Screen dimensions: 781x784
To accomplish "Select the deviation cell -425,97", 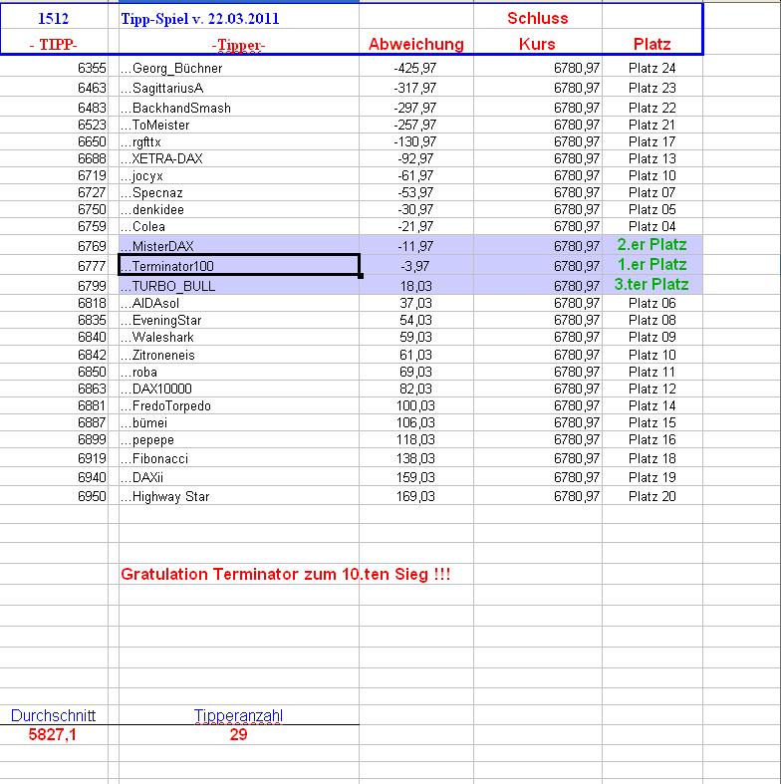I will [415, 68].
